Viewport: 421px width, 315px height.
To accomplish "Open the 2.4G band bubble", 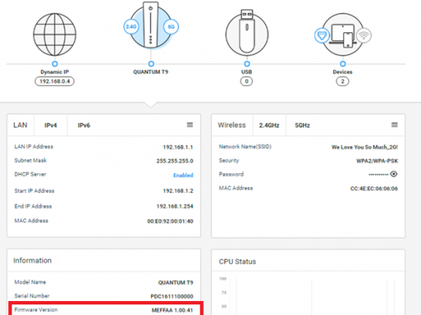I will [131, 26].
